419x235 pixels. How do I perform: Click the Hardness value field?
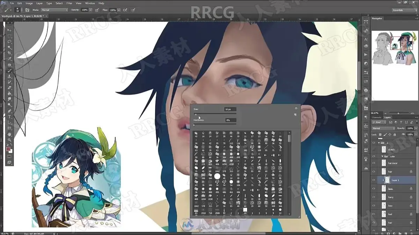230,120
